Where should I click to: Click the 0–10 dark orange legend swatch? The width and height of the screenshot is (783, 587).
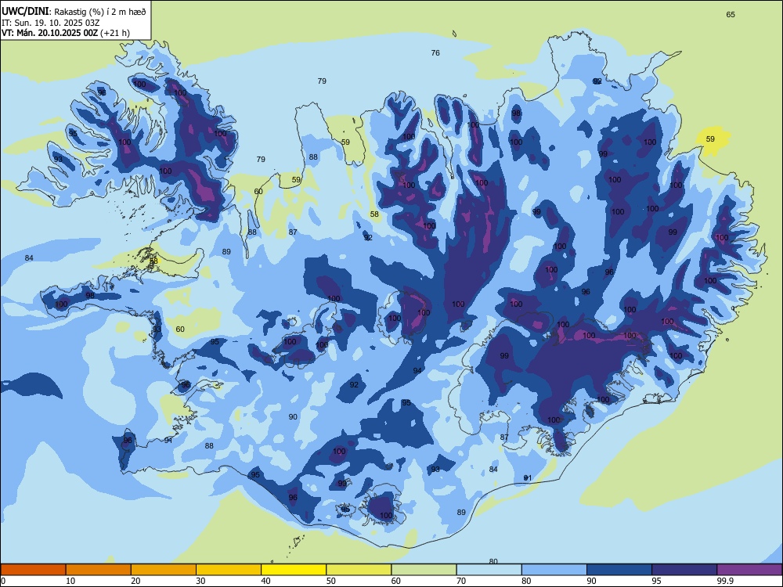(x=33, y=570)
